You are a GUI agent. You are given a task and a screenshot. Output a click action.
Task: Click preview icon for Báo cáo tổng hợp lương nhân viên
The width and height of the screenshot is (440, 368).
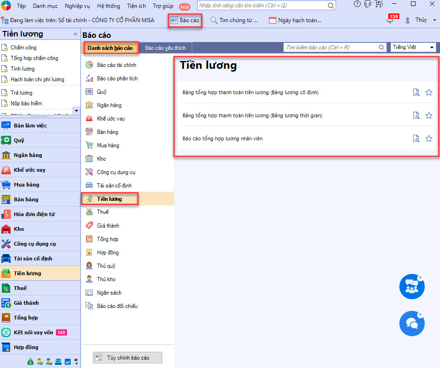click(x=416, y=139)
